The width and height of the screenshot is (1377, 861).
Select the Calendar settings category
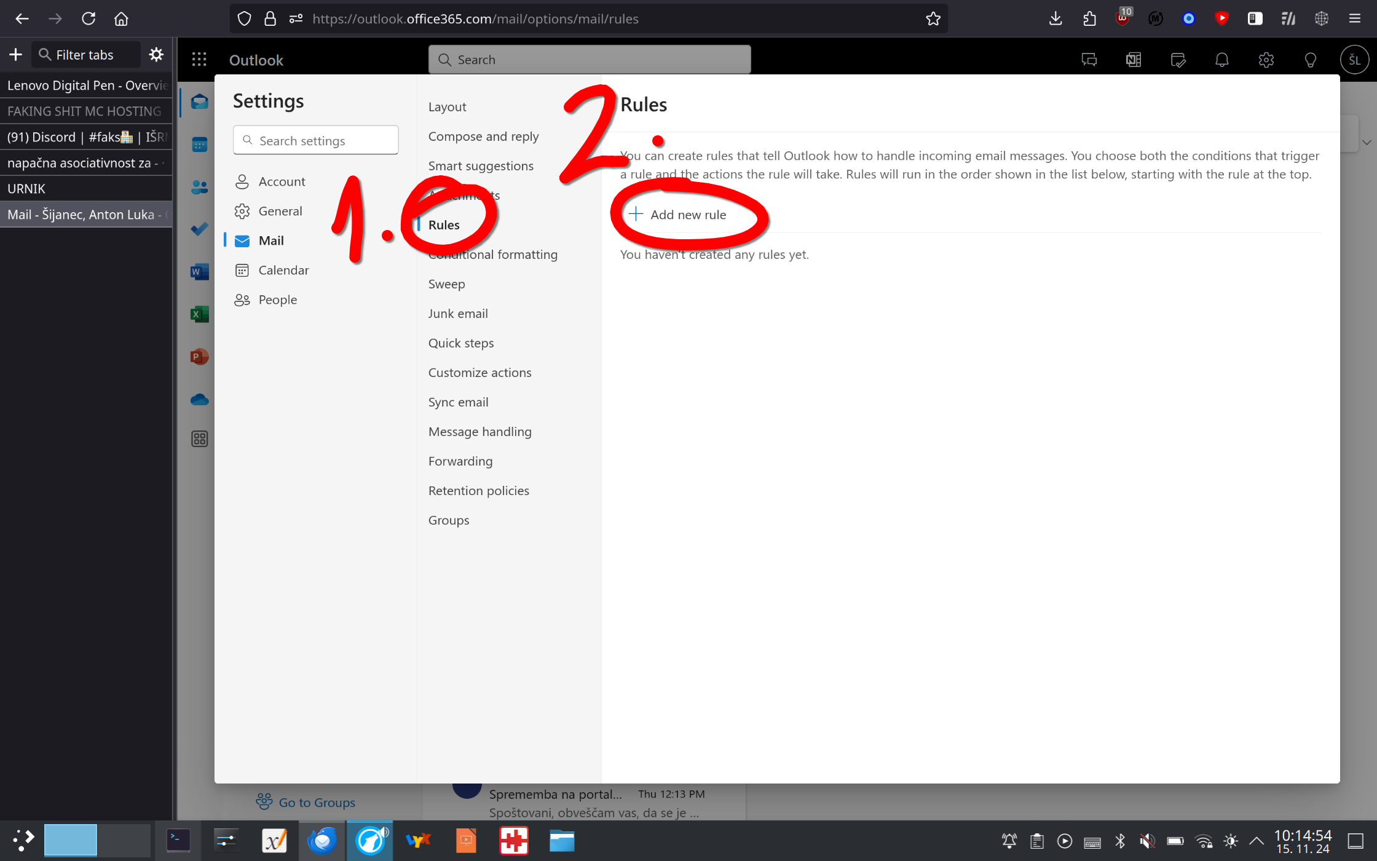pos(283,270)
